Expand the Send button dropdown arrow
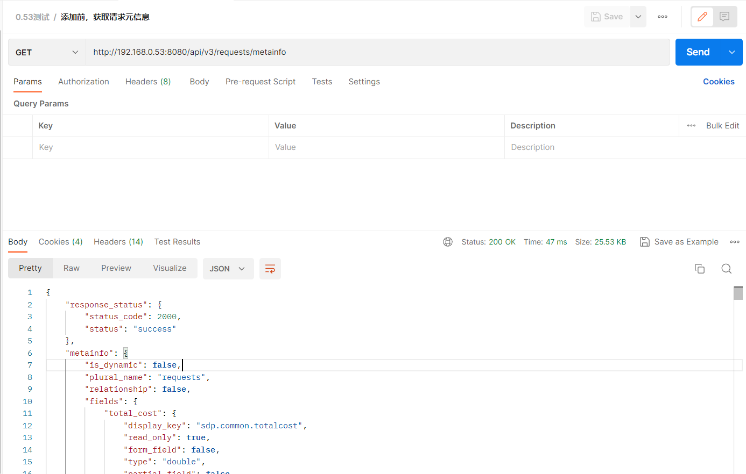This screenshot has width=746, height=474. click(x=732, y=52)
